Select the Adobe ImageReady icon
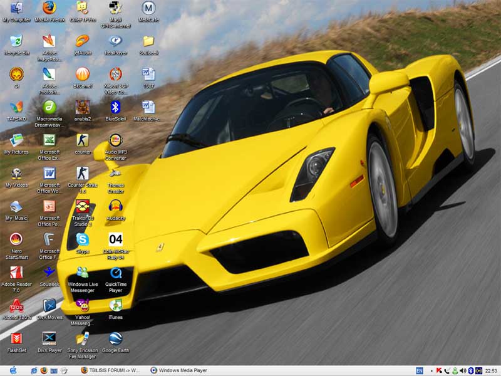Viewport: 501px width, 376px height. [x=49, y=48]
